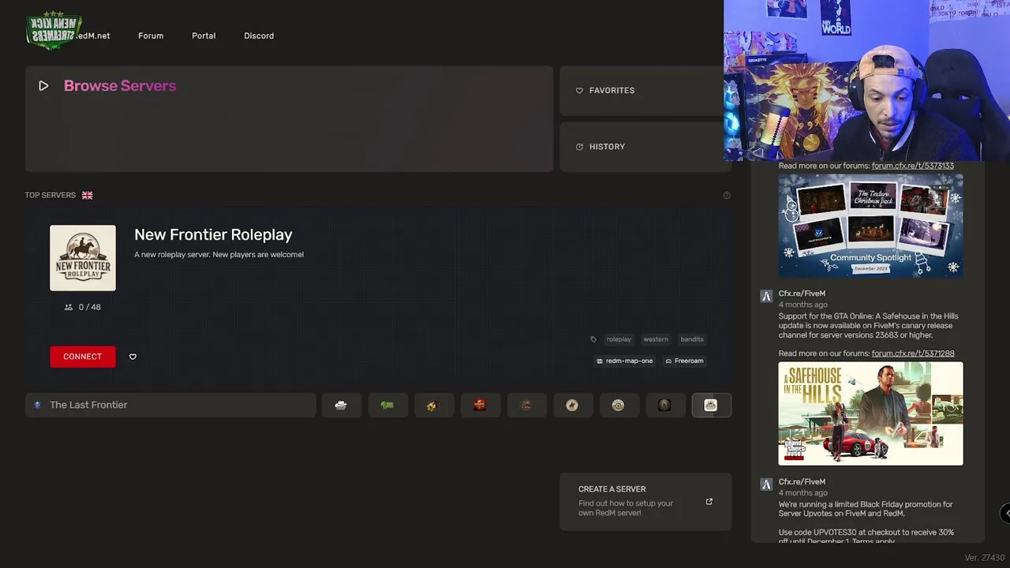Click Cfx.re/FiveM author on Safehouse post
1010x568 pixels.
tap(802, 293)
